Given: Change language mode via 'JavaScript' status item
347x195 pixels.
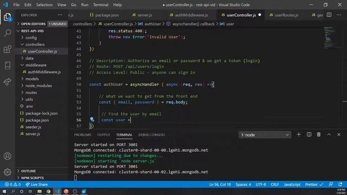Looking at the screenshot, I should 292,184.
